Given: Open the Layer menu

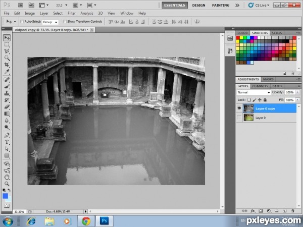Looking at the screenshot, I should 44,13.
